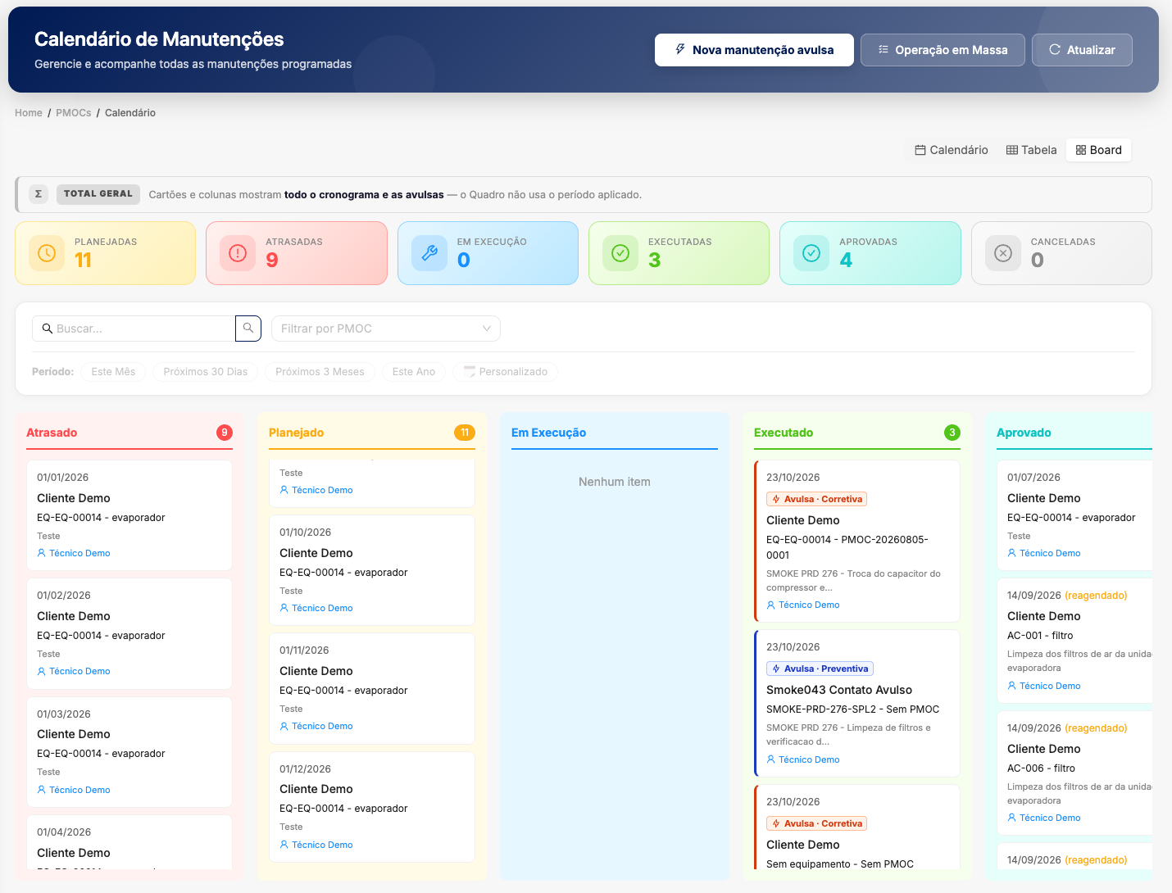Click the lightning icon in Nova manutenção avulsa
Image resolution: width=1172 pixels, height=893 pixels.
pyautogui.click(x=680, y=50)
